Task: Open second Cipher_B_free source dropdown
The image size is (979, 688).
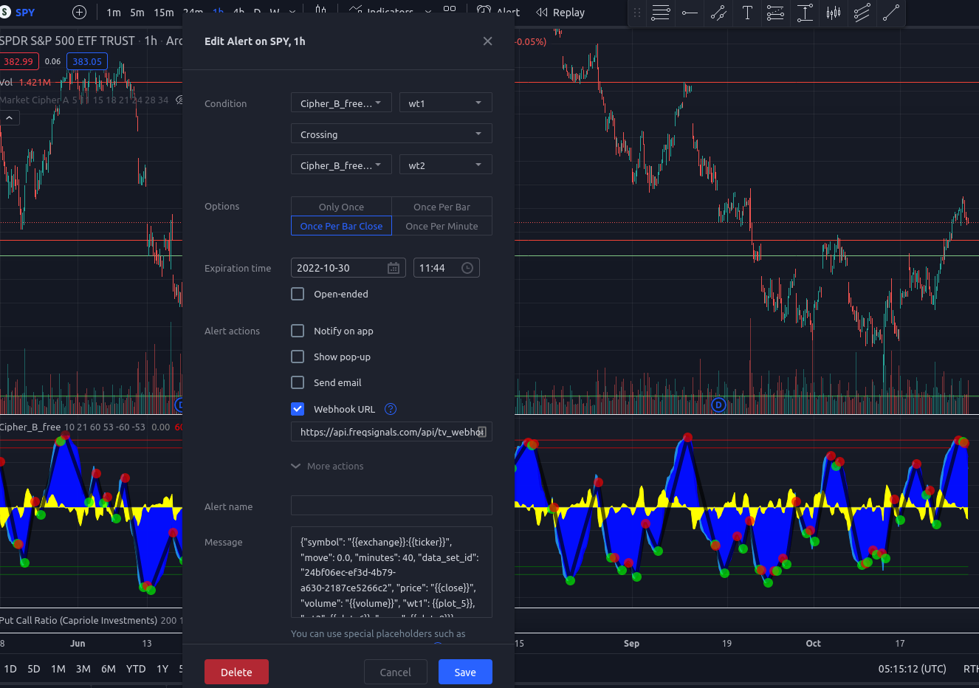Action: tap(341, 165)
